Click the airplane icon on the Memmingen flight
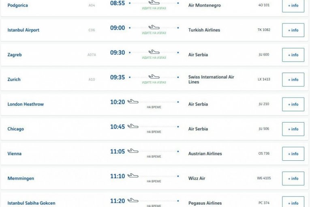310x207 pixels. [133, 176]
